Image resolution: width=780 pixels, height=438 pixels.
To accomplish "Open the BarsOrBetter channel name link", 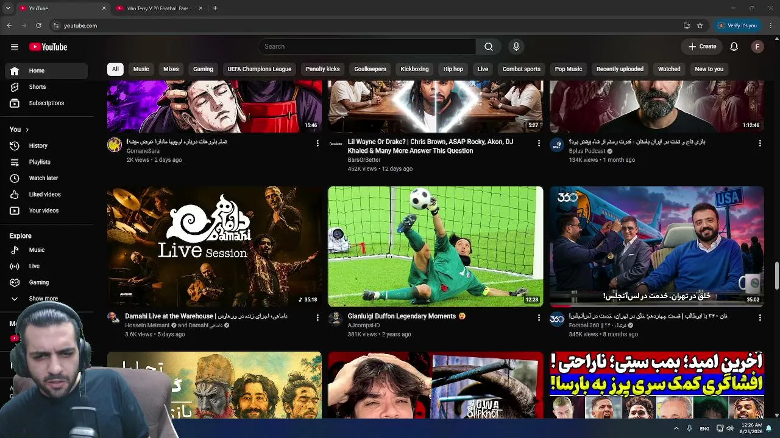I will (364, 160).
